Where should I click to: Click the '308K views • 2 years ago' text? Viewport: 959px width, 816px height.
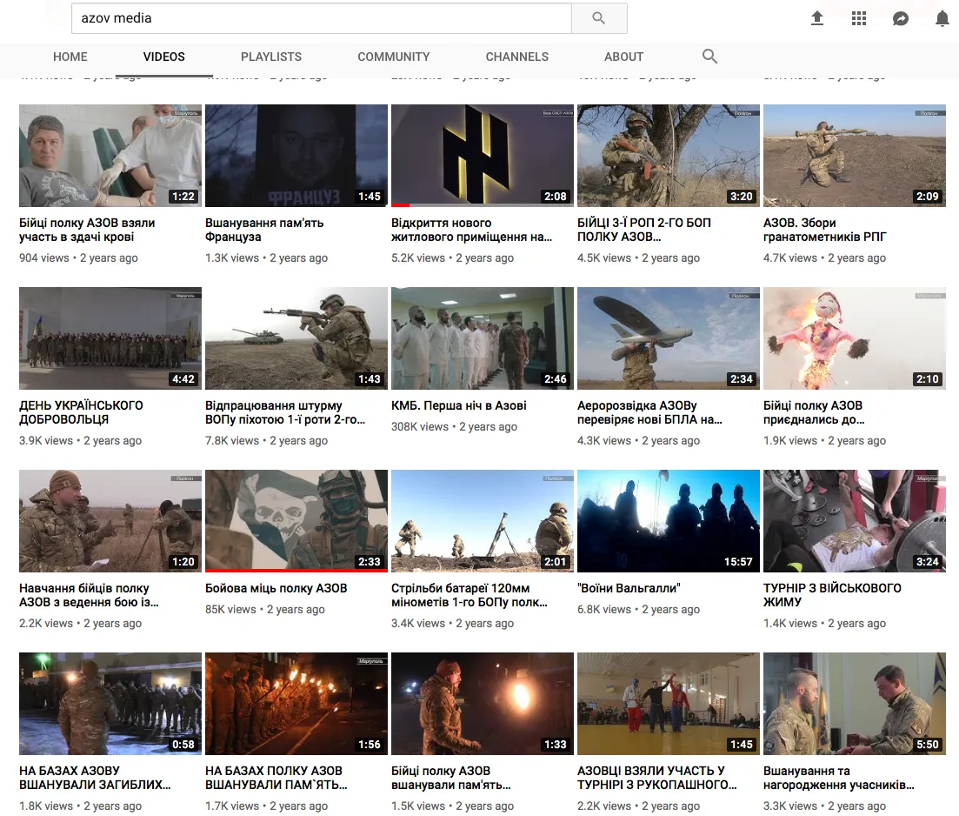[455, 426]
